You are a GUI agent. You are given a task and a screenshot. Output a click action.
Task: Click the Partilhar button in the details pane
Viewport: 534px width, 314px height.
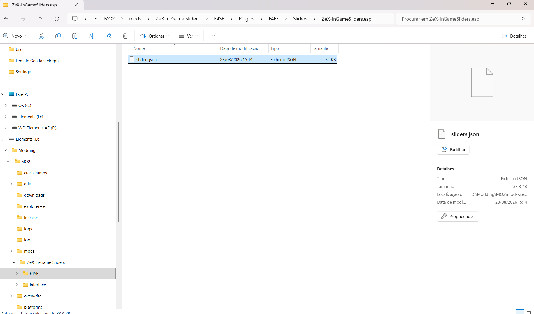point(453,149)
